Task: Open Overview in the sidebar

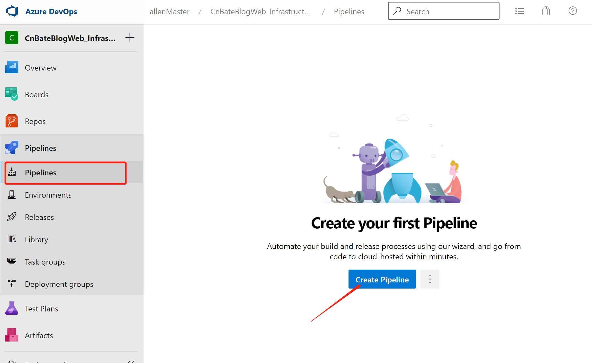Action: (72, 68)
